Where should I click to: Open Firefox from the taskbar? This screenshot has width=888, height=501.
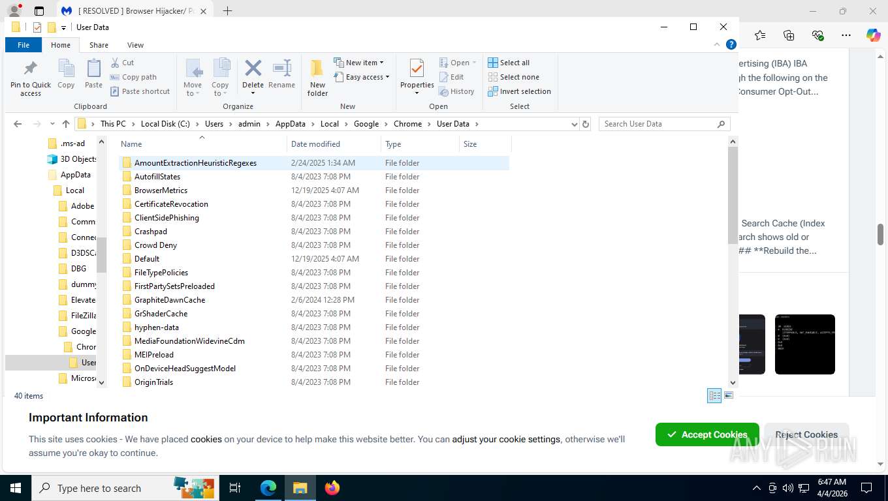tap(332, 488)
